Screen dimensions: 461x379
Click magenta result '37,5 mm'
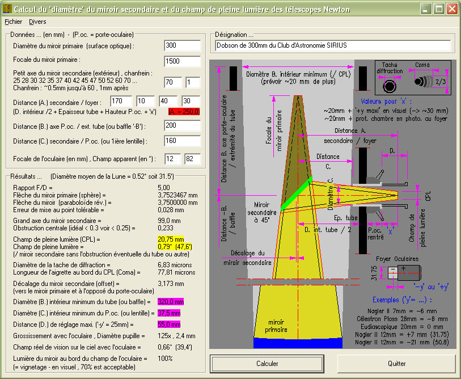pyautogui.click(x=169, y=313)
